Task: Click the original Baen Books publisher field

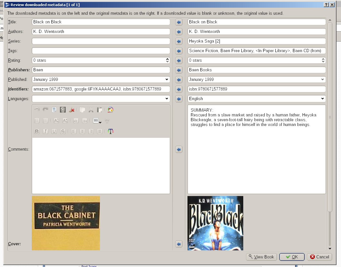Action: (257, 70)
